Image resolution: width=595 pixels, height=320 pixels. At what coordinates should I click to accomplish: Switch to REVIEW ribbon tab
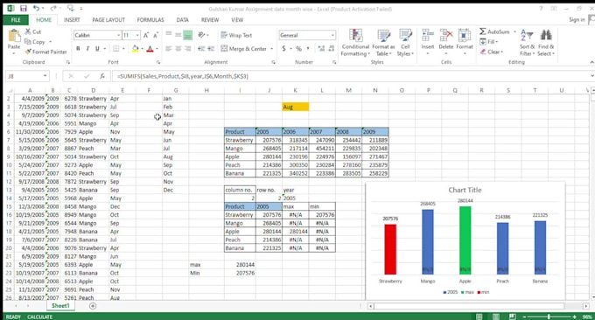[x=210, y=20]
